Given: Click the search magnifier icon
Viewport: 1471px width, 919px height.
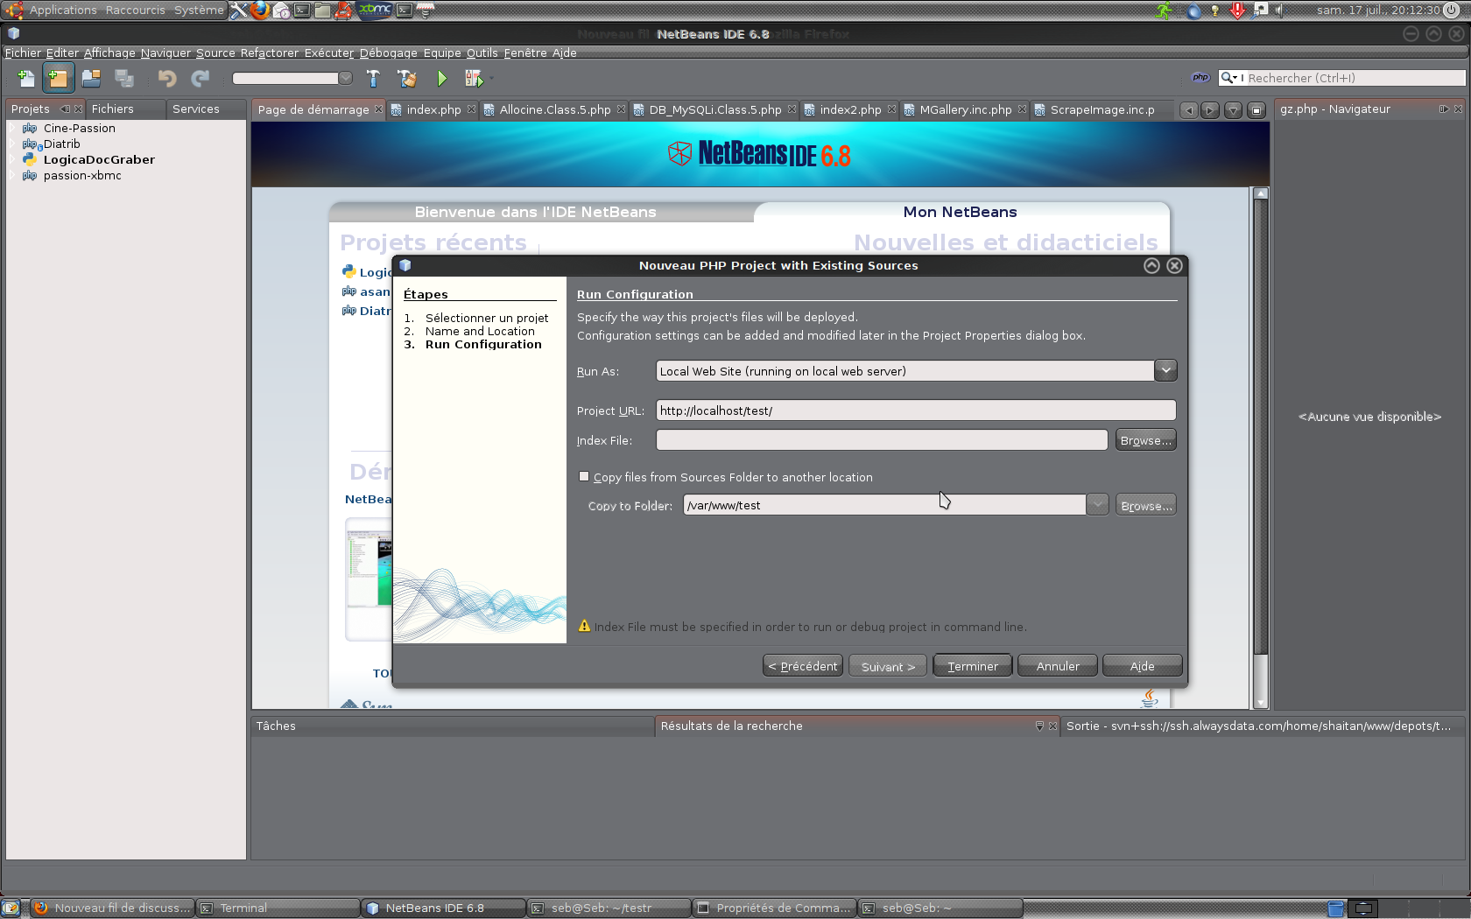Looking at the screenshot, I should pos(1228,77).
